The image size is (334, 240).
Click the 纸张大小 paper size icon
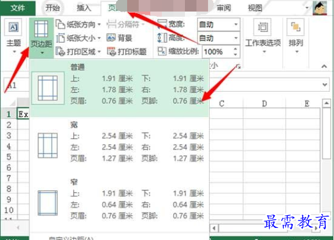click(60, 38)
